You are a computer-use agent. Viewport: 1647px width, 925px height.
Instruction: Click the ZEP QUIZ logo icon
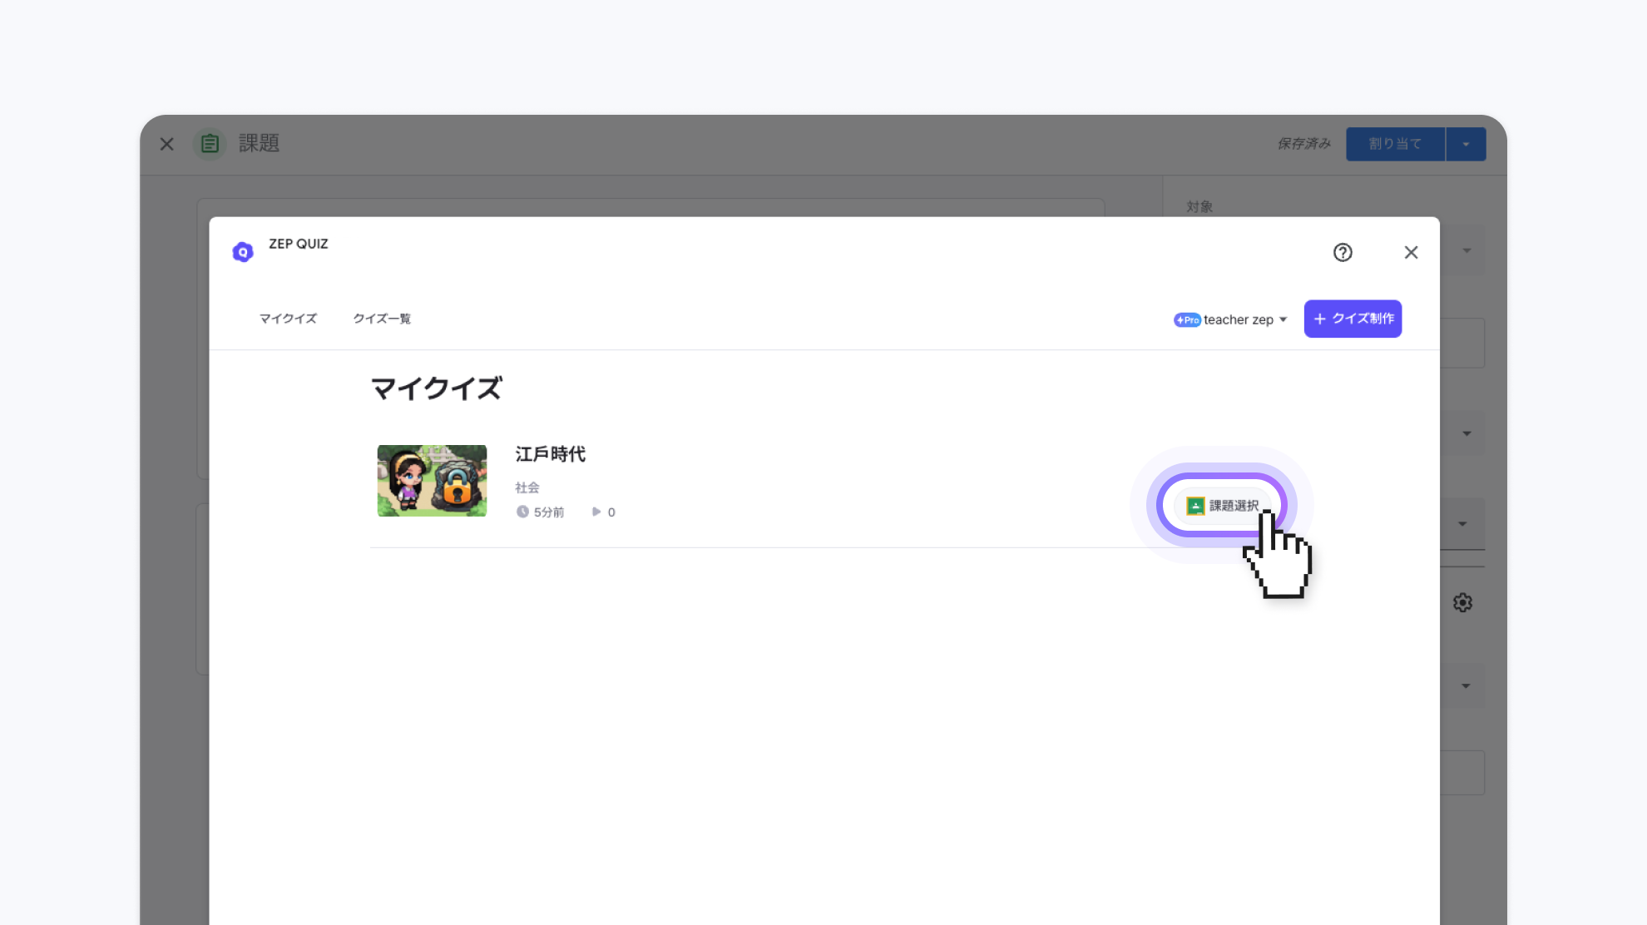coord(243,252)
